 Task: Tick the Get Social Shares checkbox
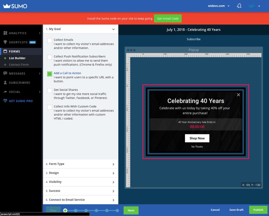click(x=50, y=91)
